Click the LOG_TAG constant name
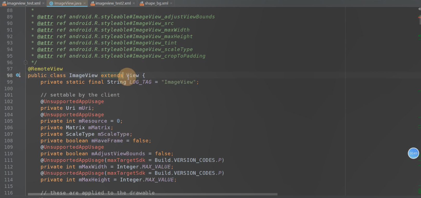 click(140, 82)
